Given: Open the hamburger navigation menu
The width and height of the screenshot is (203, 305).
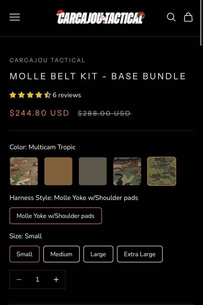Looking at the screenshot, I should (x=15, y=17).
